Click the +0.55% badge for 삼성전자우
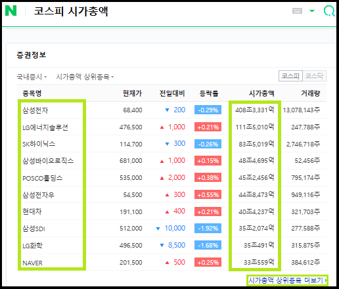Screen dimensions: 339x289 (x=208, y=194)
